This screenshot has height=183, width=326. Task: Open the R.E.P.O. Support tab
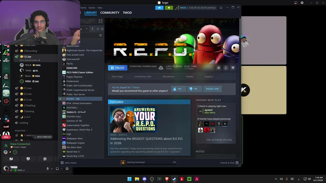208,77
